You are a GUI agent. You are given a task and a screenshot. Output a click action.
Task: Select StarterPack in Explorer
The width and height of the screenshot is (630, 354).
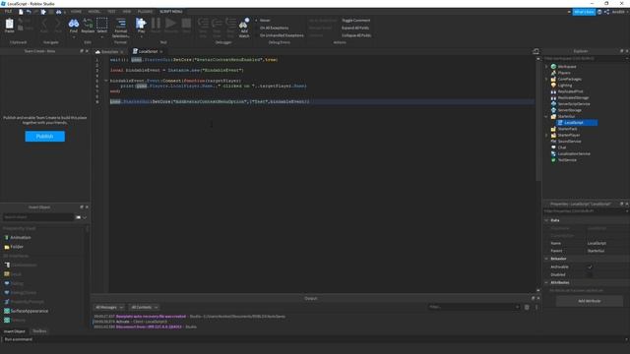(x=567, y=129)
